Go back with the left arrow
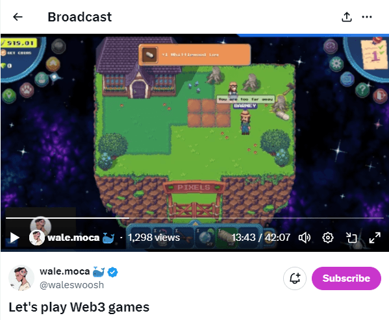Viewport: 389px width, 320px height. click(x=18, y=17)
